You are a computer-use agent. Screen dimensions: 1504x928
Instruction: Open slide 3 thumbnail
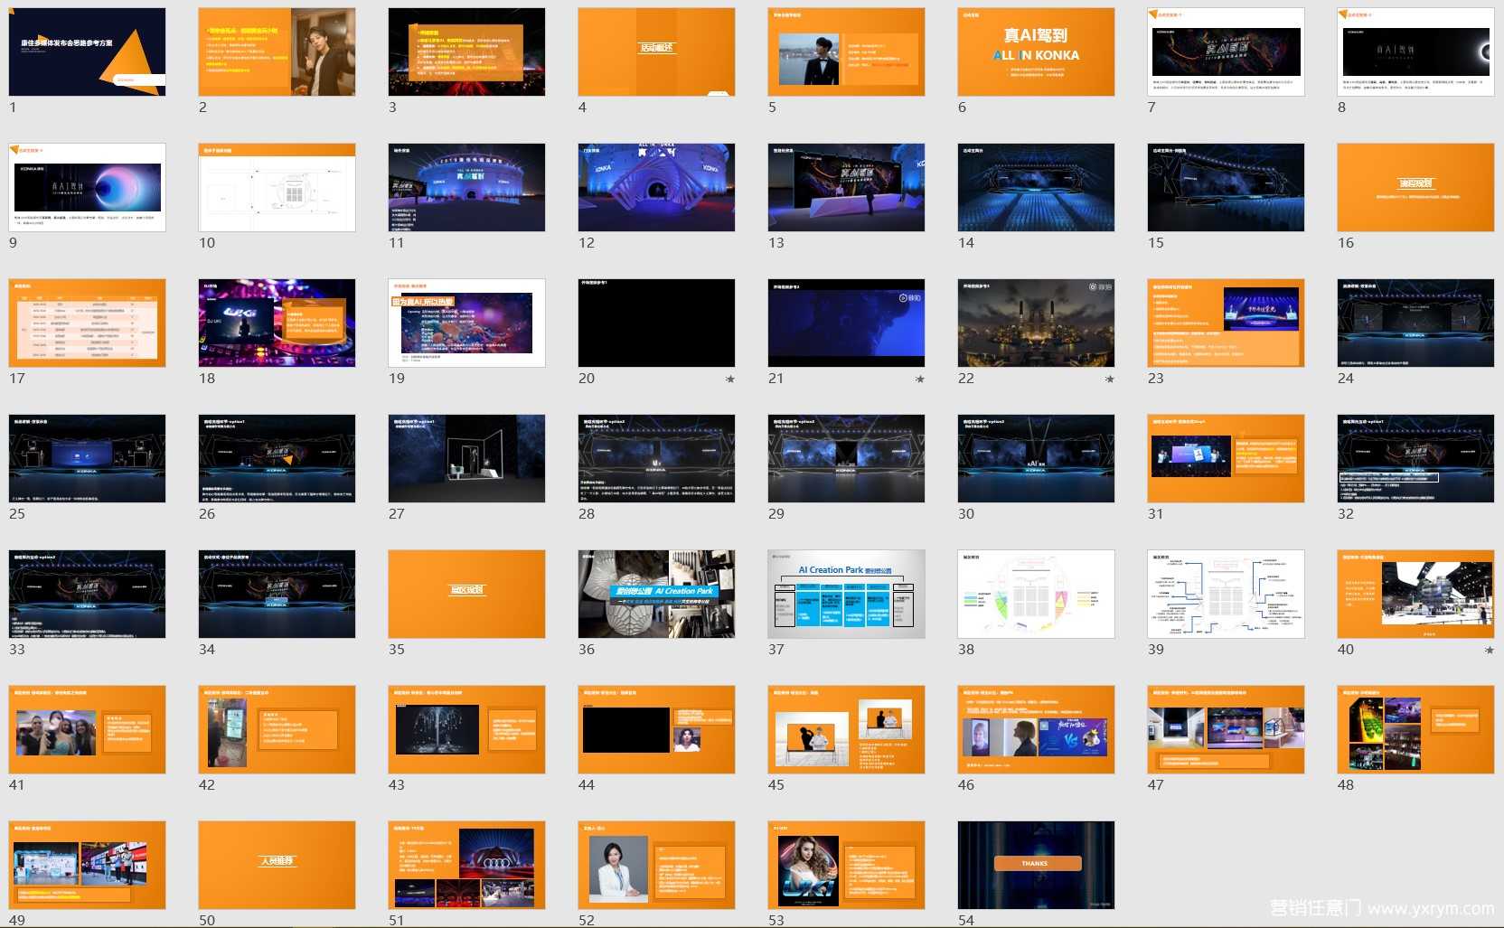(466, 52)
